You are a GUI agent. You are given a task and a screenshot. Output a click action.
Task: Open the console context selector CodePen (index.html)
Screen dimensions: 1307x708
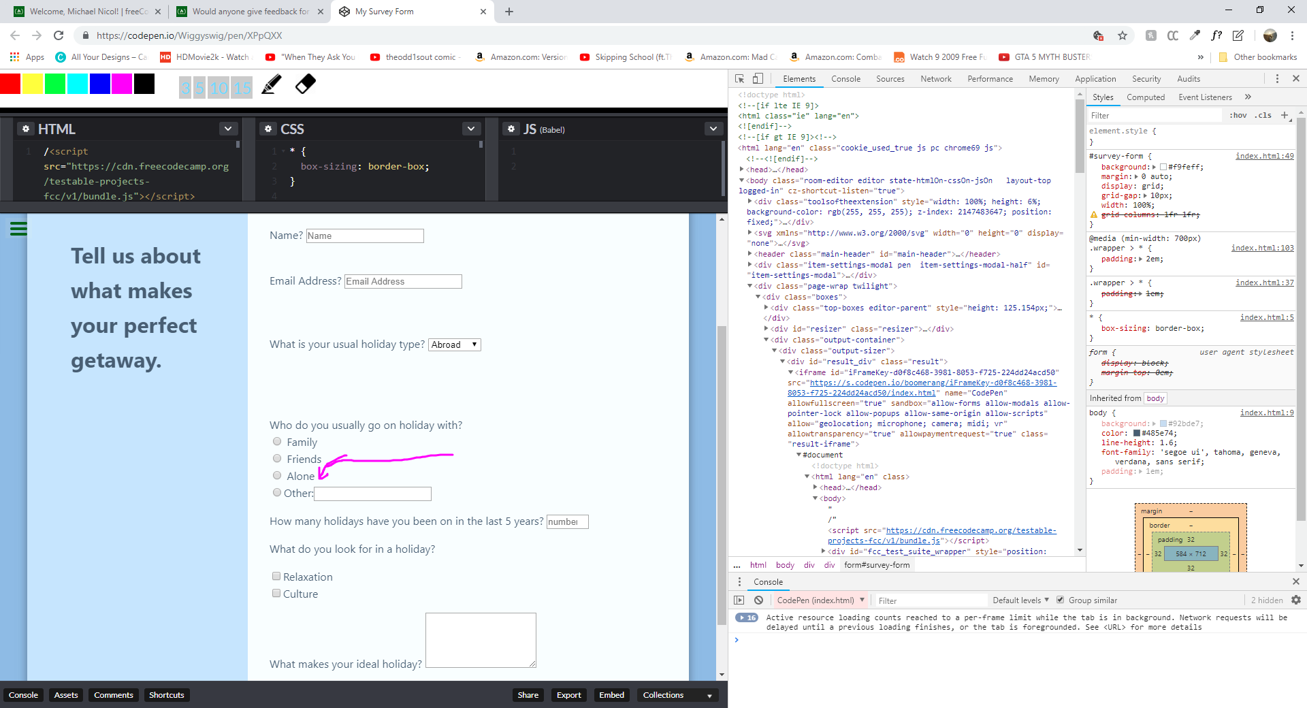820,600
